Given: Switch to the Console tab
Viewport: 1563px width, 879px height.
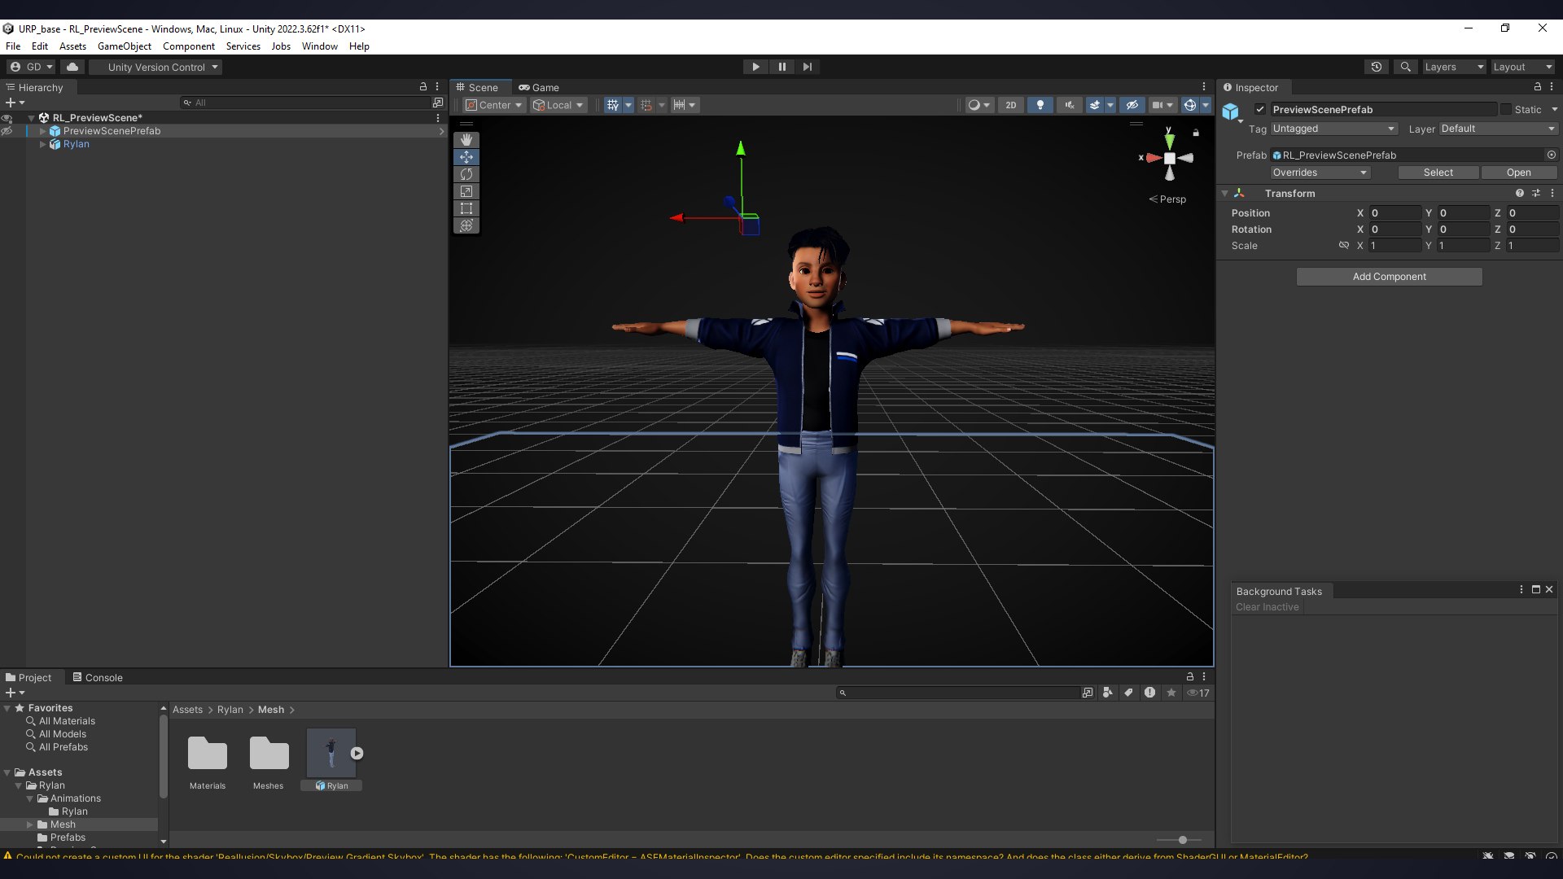Looking at the screenshot, I should (x=98, y=677).
